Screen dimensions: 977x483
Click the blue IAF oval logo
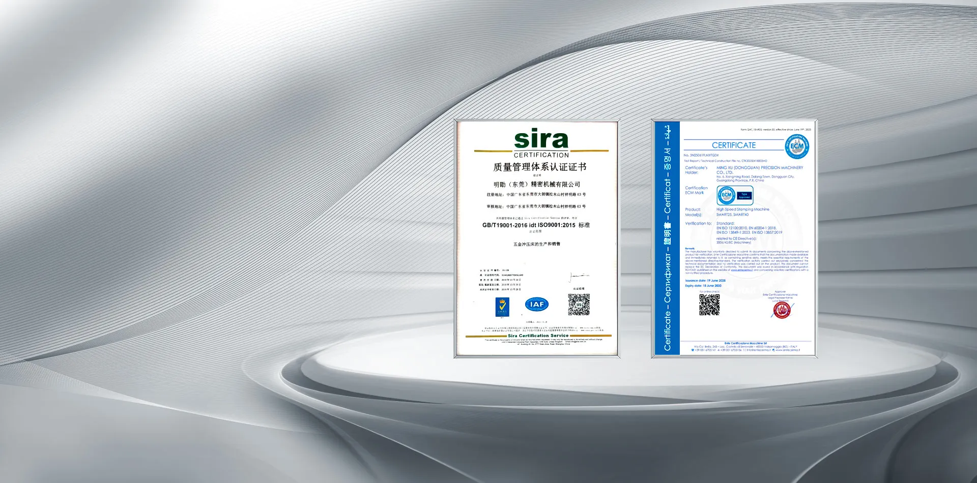pos(536,304)
